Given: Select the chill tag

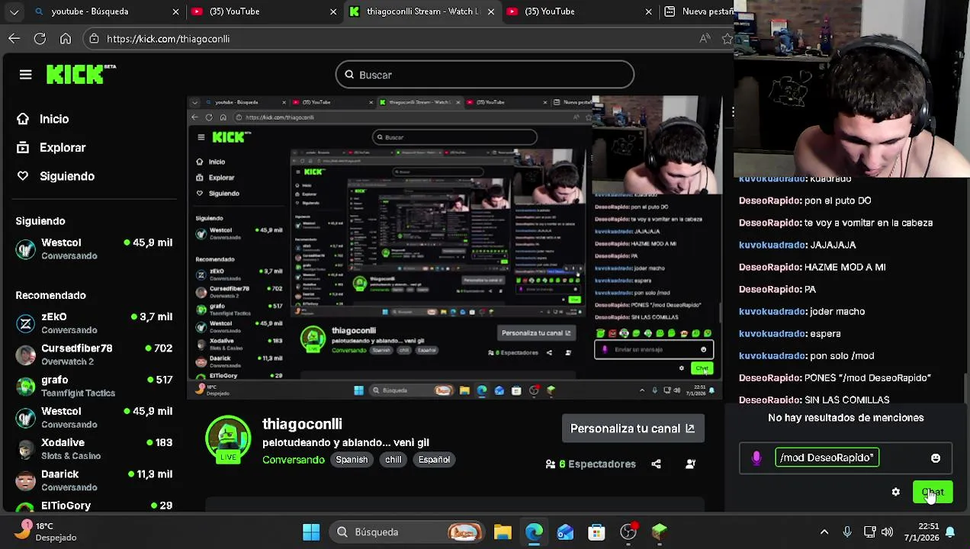Looking at the screenshot, I should [x=393, y=460].
